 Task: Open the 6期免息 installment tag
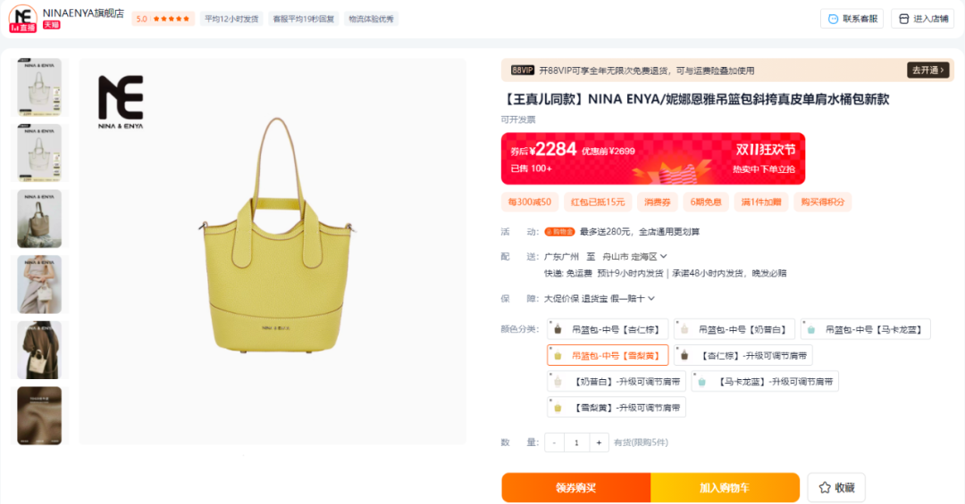click(705, 202)
